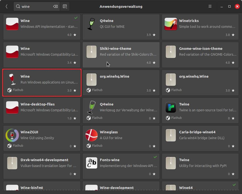Click the Wine-development title at the bottom
Screen dimensions: 242x194
117,188
